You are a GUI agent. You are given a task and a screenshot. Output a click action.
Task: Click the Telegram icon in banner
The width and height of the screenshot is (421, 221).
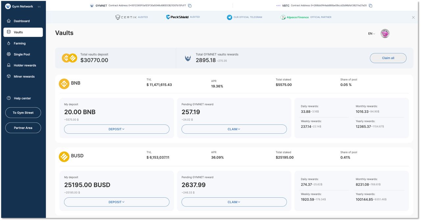[x=230, y=17]
